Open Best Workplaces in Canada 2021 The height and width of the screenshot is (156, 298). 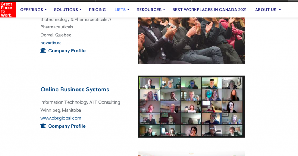click(209, 10)
